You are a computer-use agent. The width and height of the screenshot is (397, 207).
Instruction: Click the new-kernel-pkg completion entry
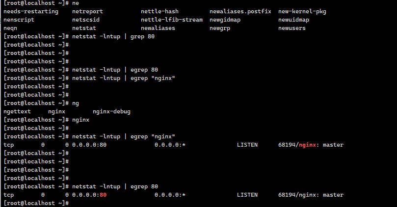coord(302,11)
